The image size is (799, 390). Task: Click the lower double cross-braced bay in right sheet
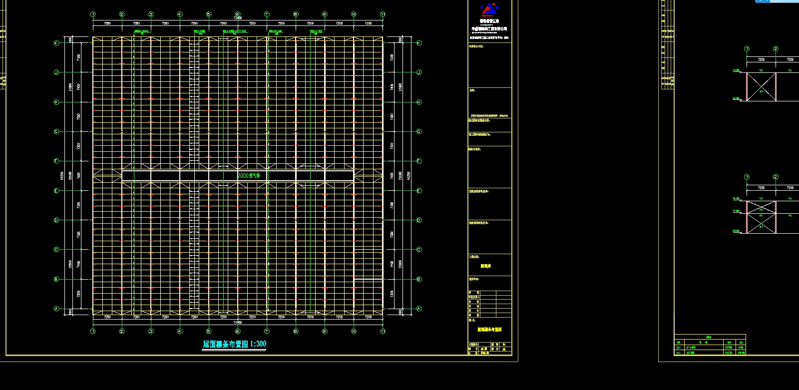point(762,217)
